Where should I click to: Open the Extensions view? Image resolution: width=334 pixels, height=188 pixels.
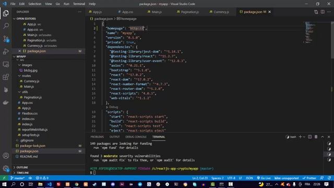point(6,77)
